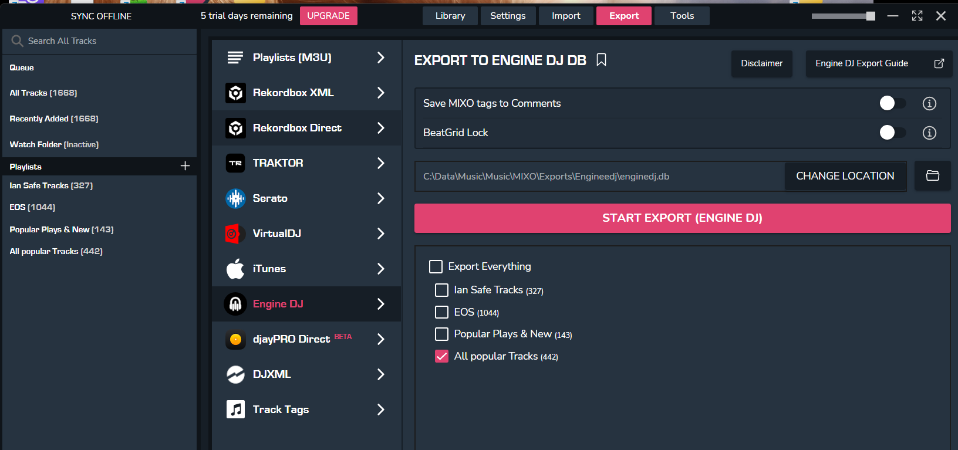The width and height of the screenshot is (958, 450).
Task: Expand the djayPRO Direct chevron
Action: [381, 339]
